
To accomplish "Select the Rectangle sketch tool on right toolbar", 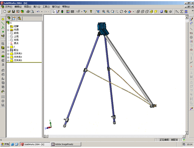I will pos(191,33).
